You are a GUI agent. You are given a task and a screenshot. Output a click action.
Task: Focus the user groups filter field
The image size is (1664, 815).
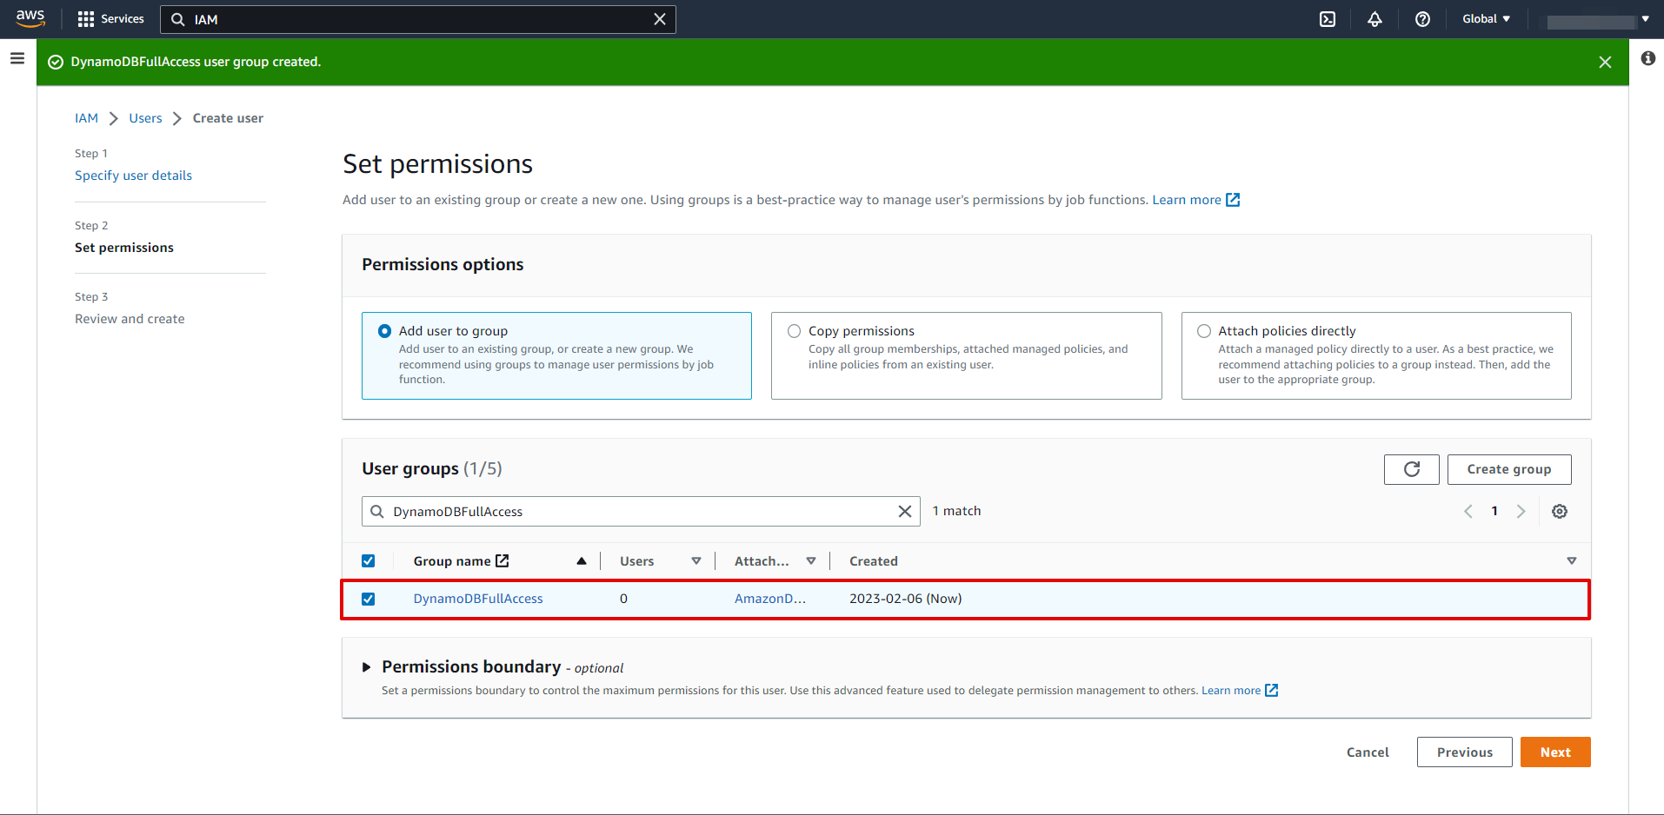click(641, 511)
